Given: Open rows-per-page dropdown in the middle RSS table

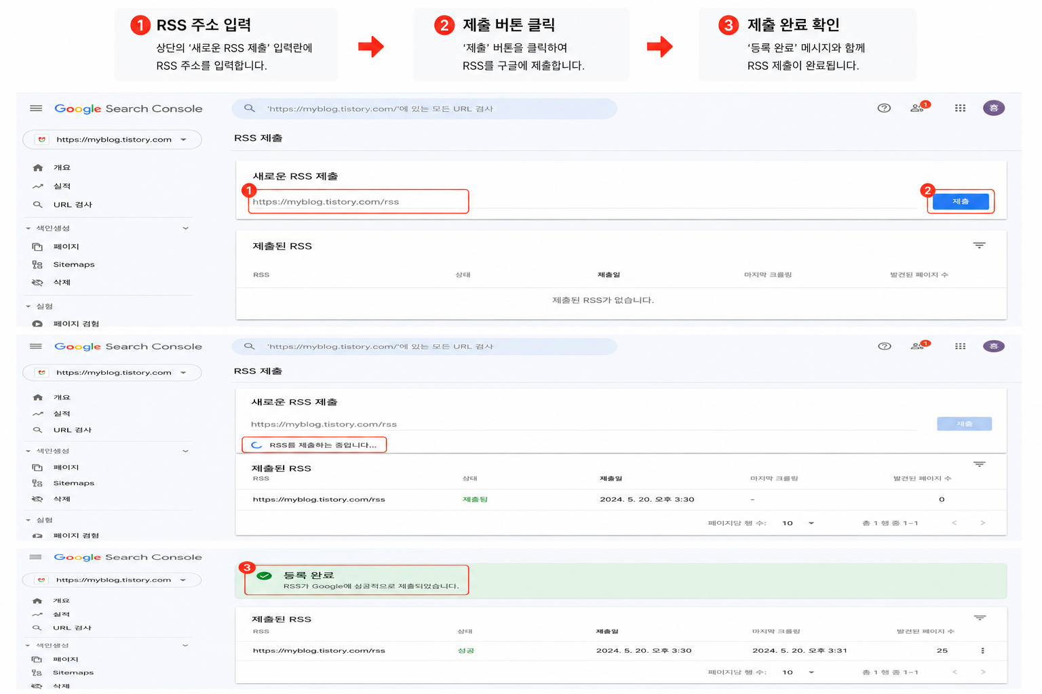Looking at the screenshot, I should [x=798, y=523].
